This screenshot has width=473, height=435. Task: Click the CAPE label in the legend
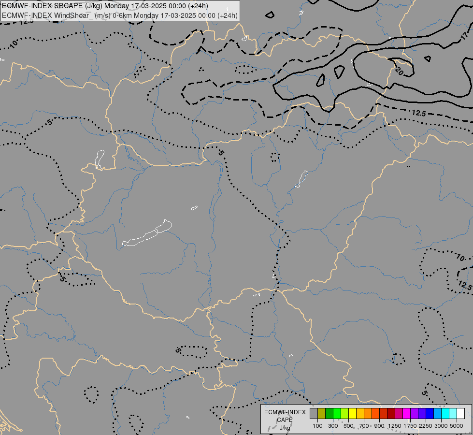point(285,420)
